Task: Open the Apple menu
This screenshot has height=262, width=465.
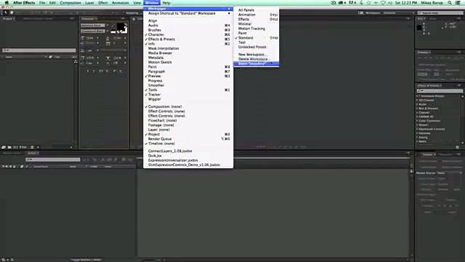Action: click(6, 3)
